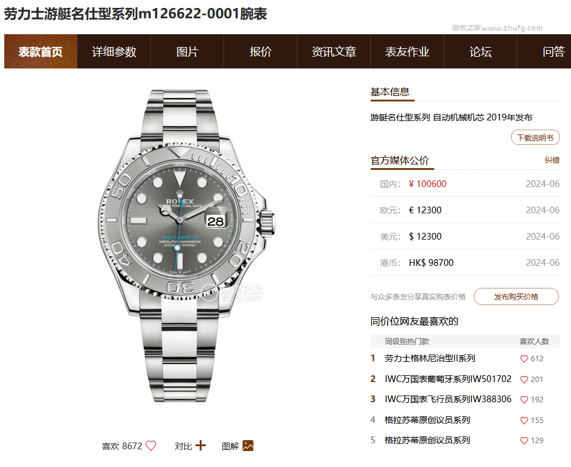Viewport: 571px width, 467px height.
Task: Click the heart icon next to 喜欢 8672
Action: (x=151, y=446)
